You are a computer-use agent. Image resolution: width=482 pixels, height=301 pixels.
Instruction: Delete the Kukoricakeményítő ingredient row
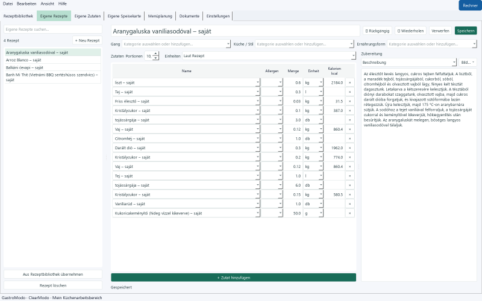pyautogui.click(x=349, y=213)
